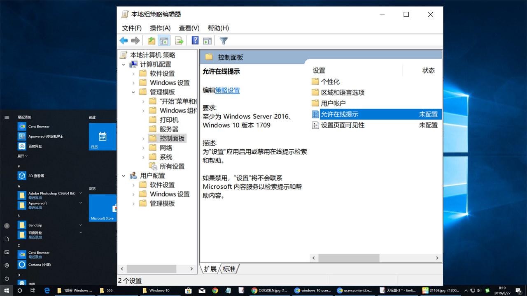Click the Power icon in Start sidebar
This screenshot has height=296, width=527.
pos(7,278)
